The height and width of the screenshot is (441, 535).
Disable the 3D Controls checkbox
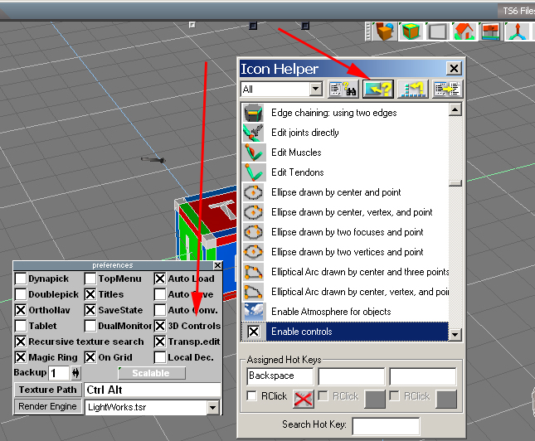coord(160,326)
